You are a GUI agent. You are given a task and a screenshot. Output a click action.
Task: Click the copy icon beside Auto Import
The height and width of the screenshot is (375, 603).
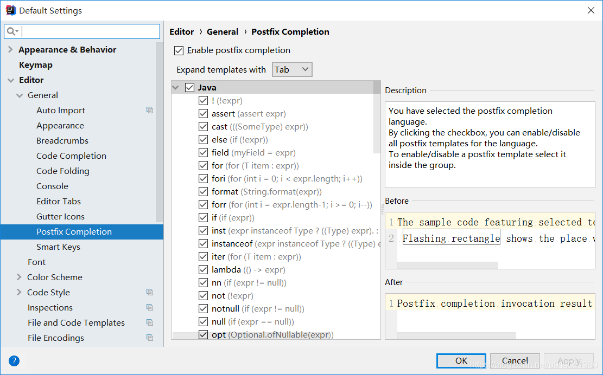(x=150, y=110)
